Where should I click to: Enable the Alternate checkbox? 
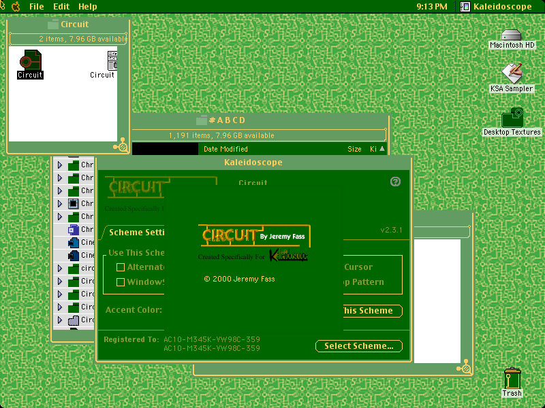(121, 267)
